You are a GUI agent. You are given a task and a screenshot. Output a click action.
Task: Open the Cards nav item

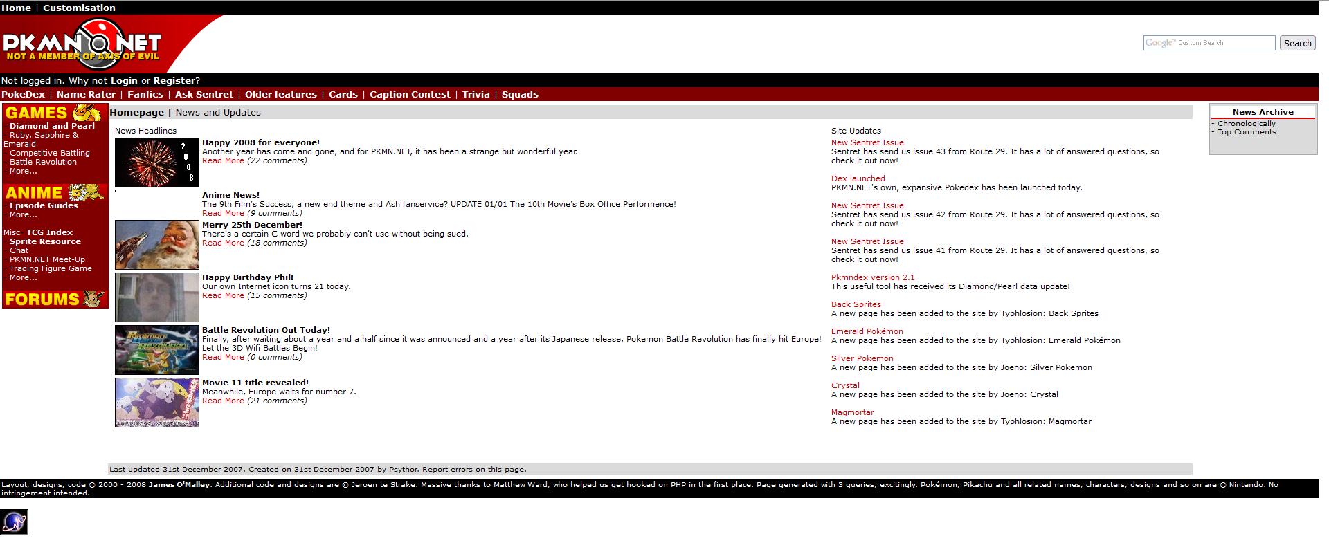343,94
